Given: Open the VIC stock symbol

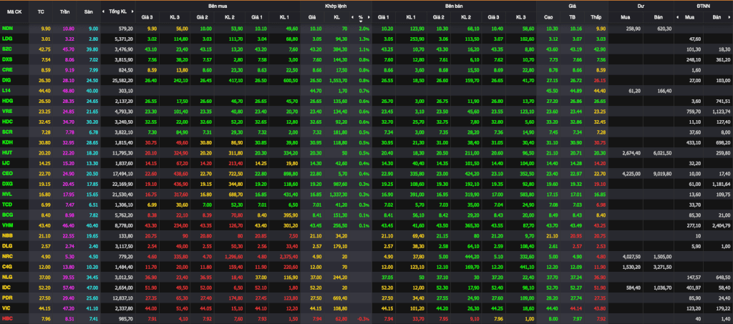Looking at the screenshot, I should pyautogui.click(x=6, y=308).
